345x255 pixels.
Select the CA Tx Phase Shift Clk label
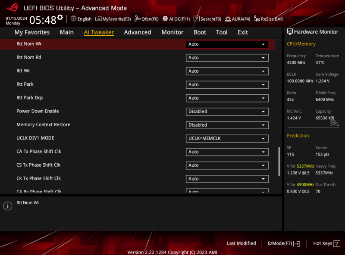pos(39,152)
